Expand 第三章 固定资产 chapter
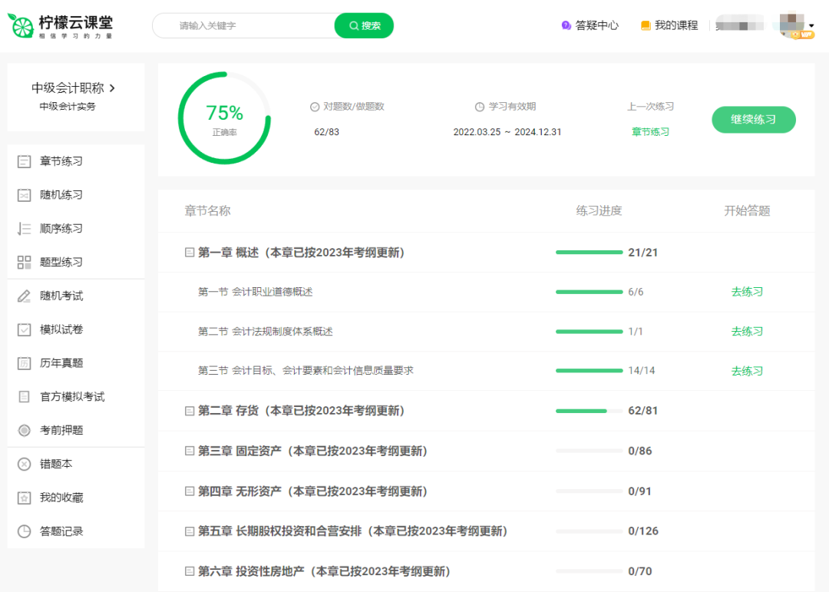This screenshot has height=592, width=829. (x=190, y=451)
